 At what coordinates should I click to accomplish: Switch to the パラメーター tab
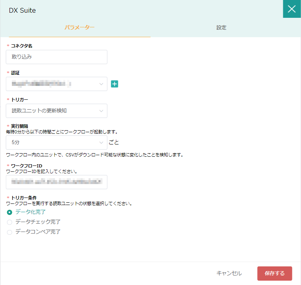(80, 28)
